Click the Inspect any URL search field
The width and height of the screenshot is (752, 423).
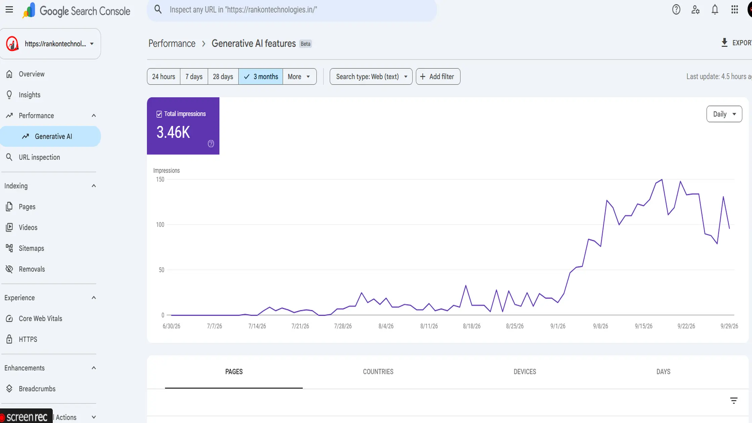pos(292,10)
